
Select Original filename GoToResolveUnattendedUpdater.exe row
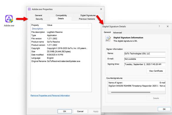point(61,61)
